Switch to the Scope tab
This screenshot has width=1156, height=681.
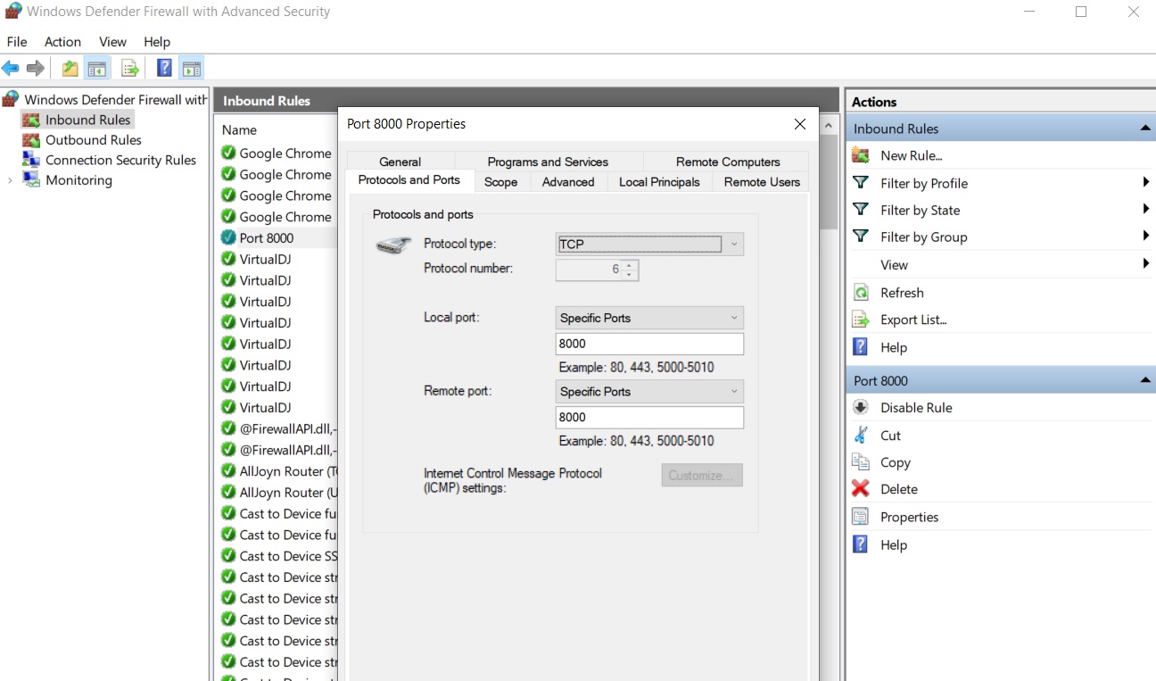point(501,182)
